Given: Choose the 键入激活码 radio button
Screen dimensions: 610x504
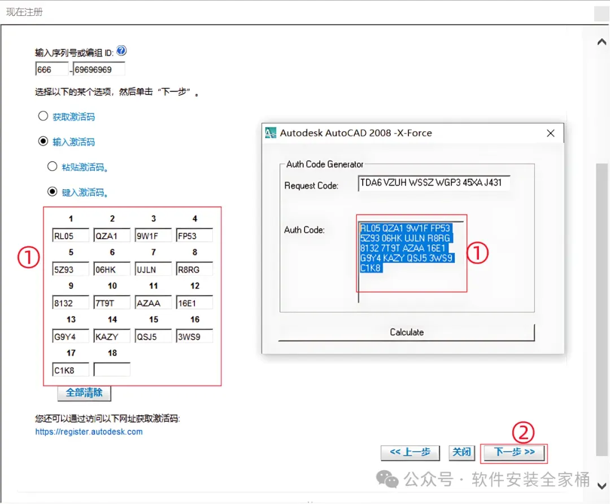Looking at the screenshot, I should click(x=52, y=191).
